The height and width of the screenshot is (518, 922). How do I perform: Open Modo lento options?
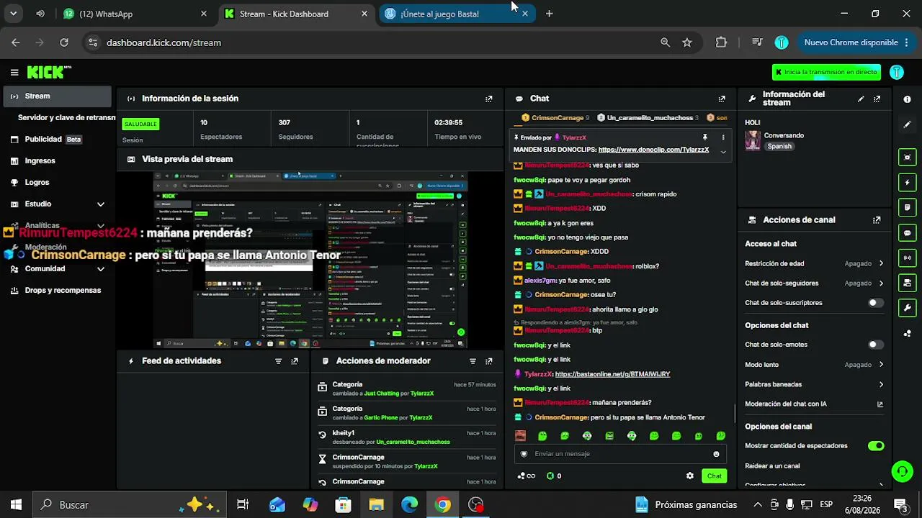click(x=814, y=365)
